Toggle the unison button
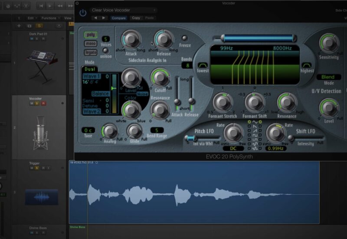This screenshot has height=239, width=347. tap(105, 50)
